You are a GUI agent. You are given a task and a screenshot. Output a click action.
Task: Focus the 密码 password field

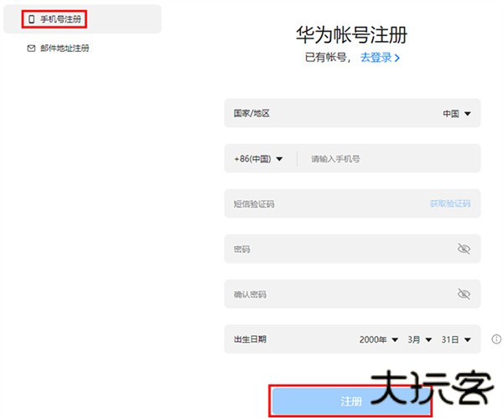point(335,249)
